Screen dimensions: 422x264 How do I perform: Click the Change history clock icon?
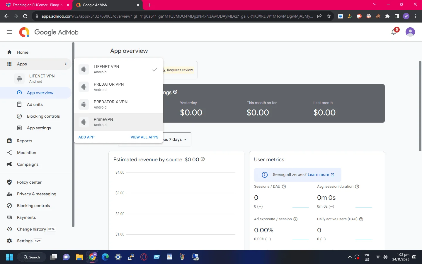click(9, 229)
